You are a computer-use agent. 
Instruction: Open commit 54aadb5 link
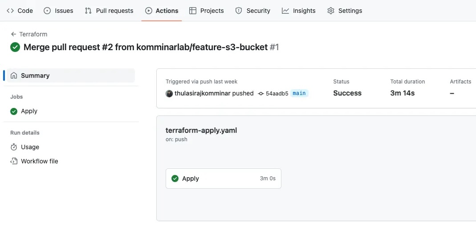coord(277,94)
